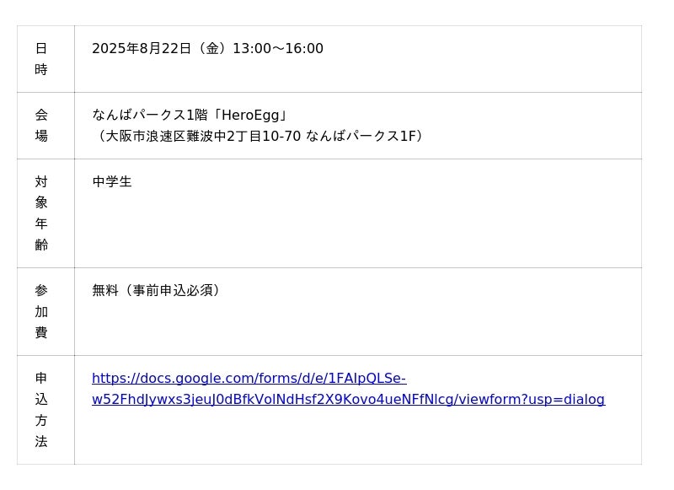Click the empty area below 中学生
The image size is (674, 490).
coord(337,232)
